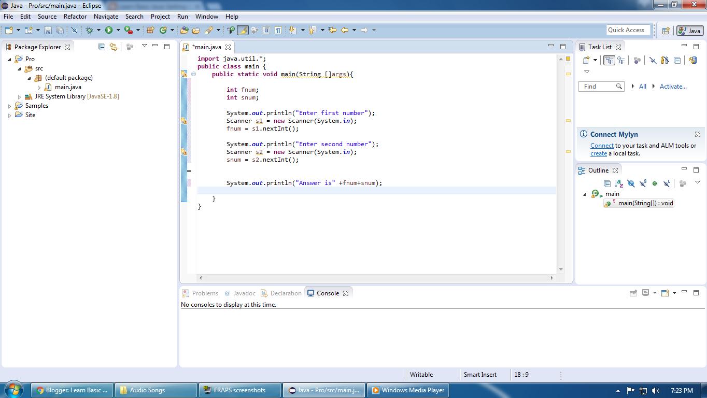Collapse the Pro project node
Screen dimensions: 707x398
(x=10, y=59)
